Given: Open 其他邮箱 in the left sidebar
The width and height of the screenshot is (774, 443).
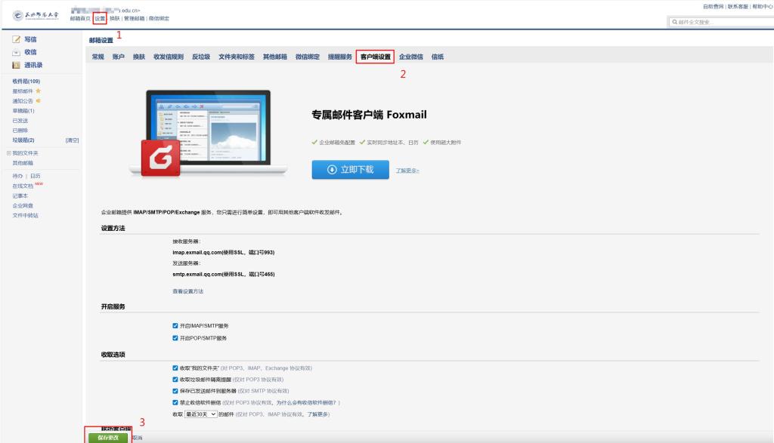Looking at the screenshot, I should pos(23,163).
